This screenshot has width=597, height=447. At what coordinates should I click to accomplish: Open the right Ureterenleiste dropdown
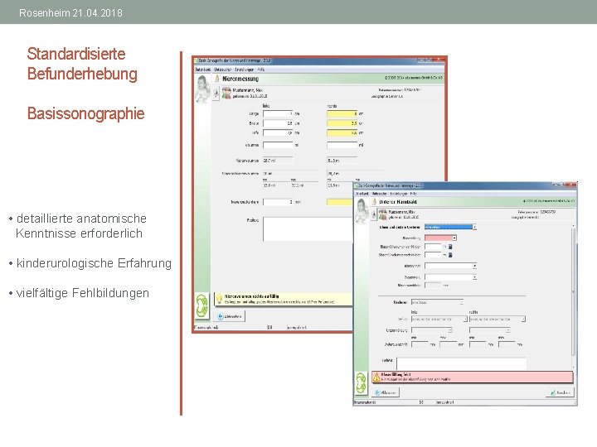(x=490, y=330)
